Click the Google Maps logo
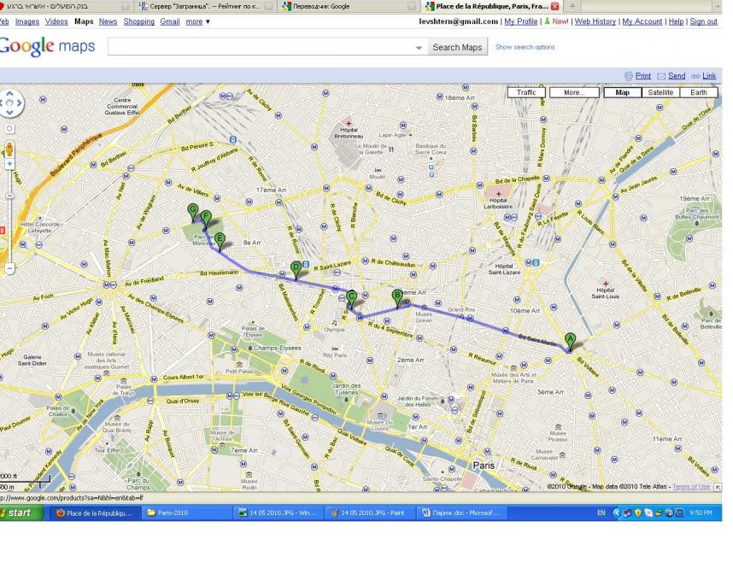The width and height of the screenshot is (733, 586). tap(47, 46)
